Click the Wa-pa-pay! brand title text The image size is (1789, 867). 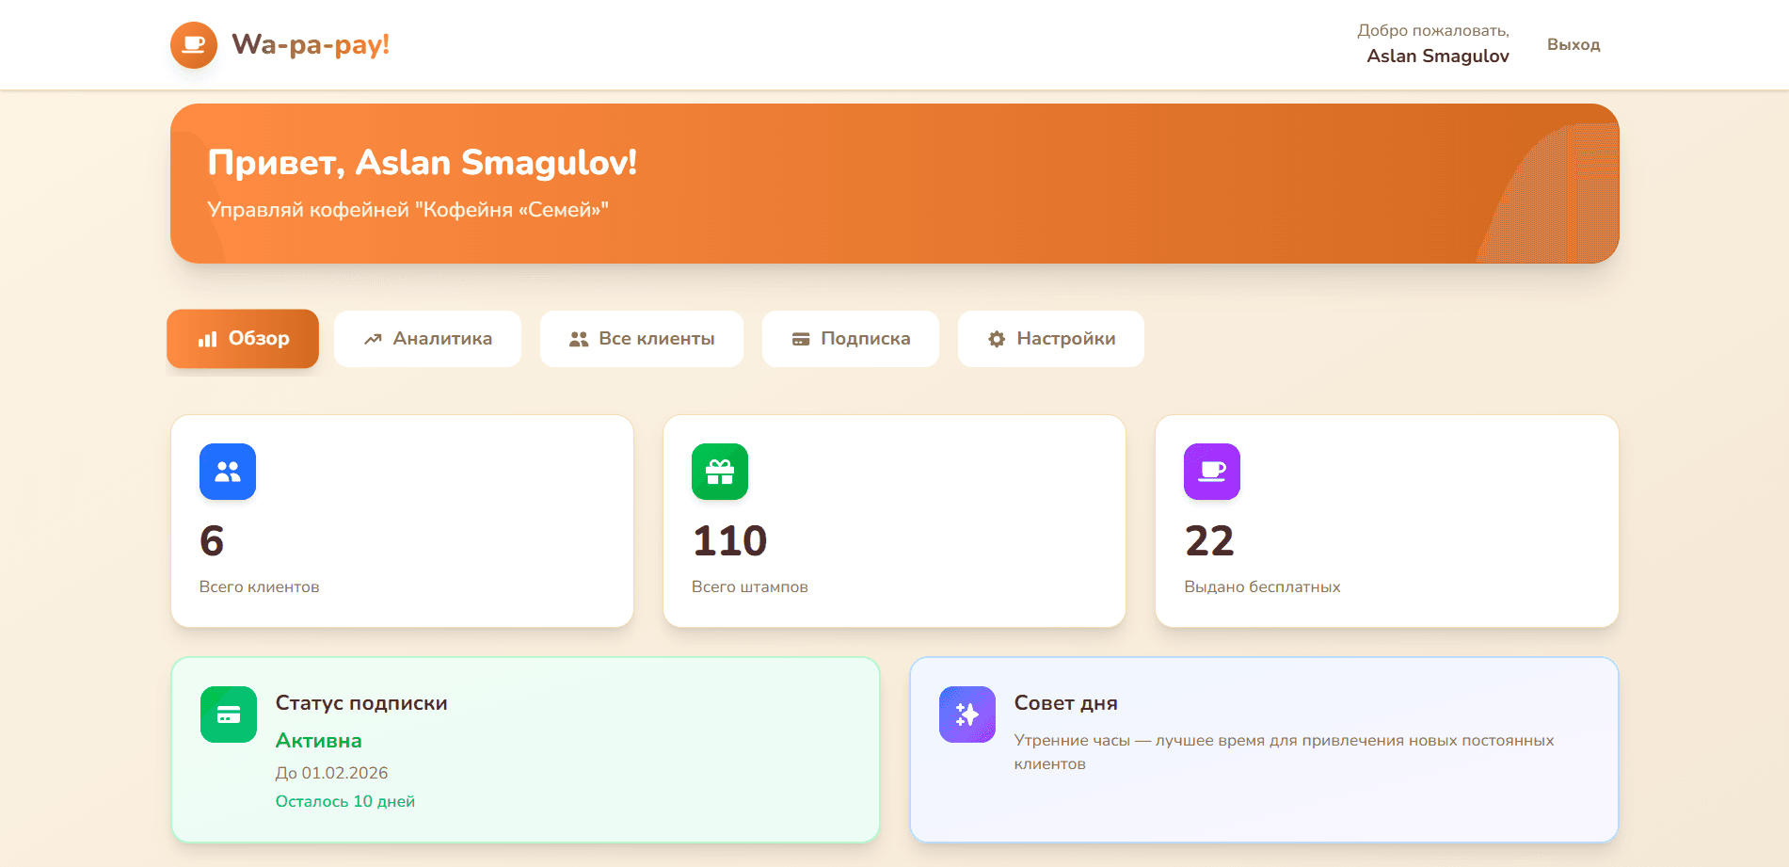(x=311, y=44)
